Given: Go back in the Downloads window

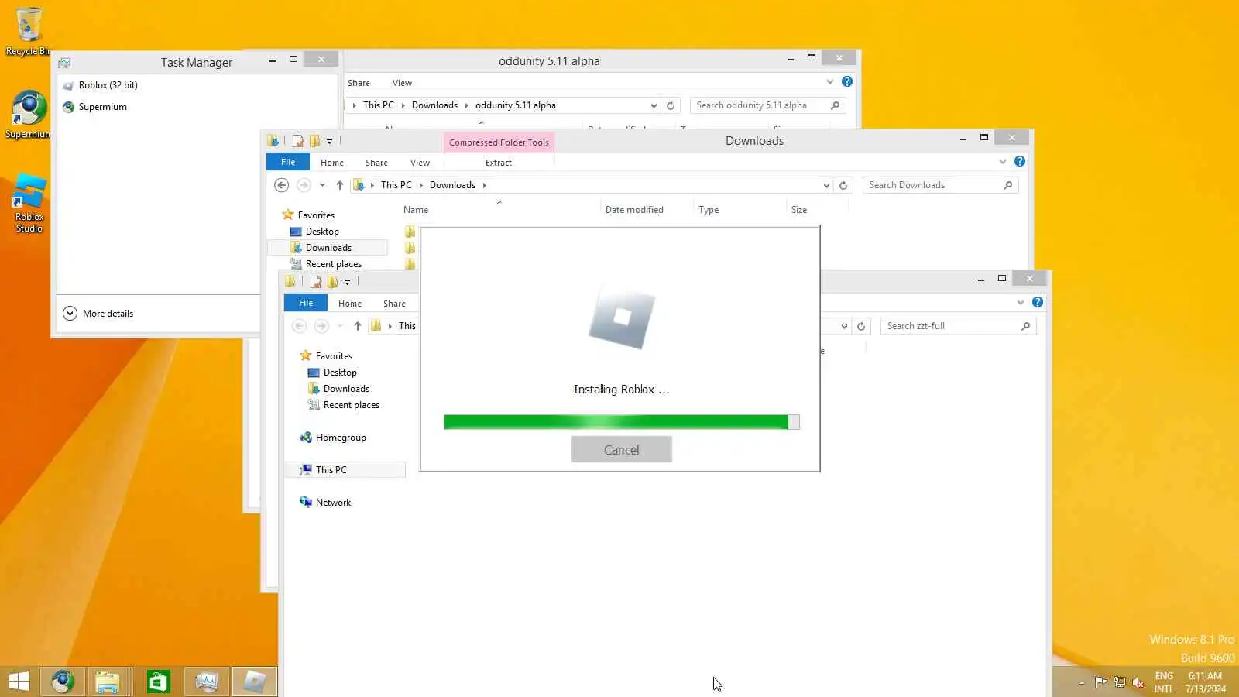Looking at the screenshot, I should (282, 185).
